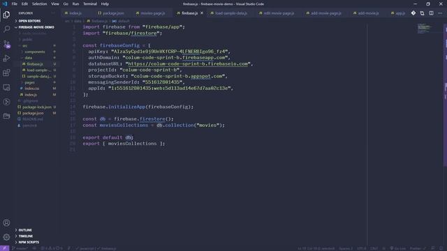Open the editor More Actions ellipsis

coord(440,13)
